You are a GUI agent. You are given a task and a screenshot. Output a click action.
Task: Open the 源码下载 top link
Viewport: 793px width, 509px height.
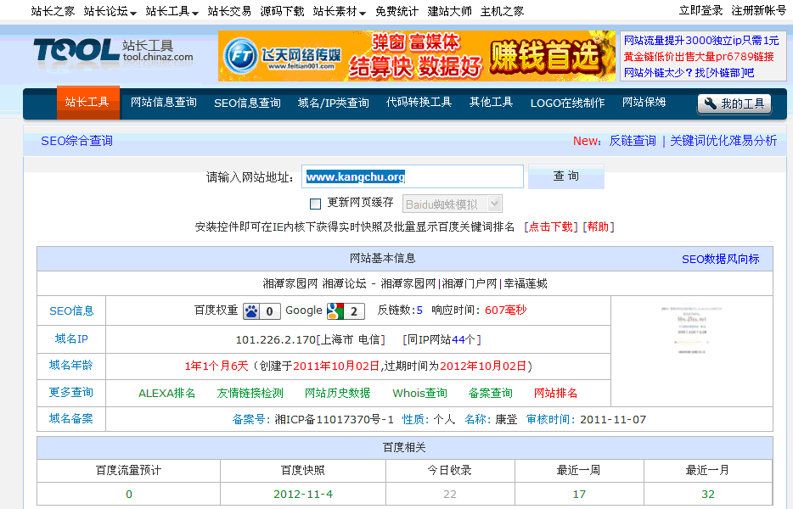coord(282,11)
